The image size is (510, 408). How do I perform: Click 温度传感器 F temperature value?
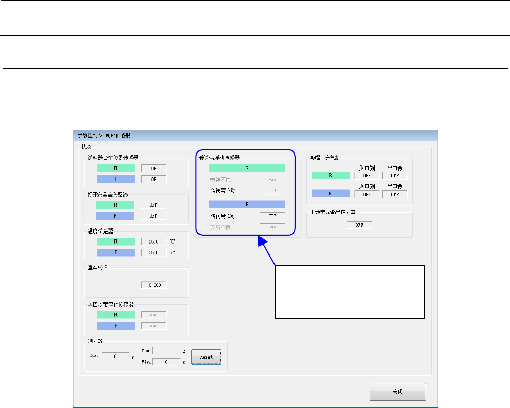point(154,252)
